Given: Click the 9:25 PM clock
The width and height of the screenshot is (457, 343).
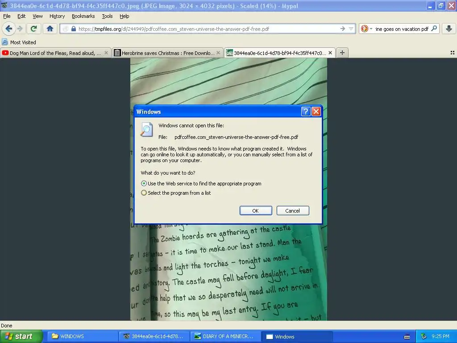Looking at the screenshot, I should (x=440, y=336).
